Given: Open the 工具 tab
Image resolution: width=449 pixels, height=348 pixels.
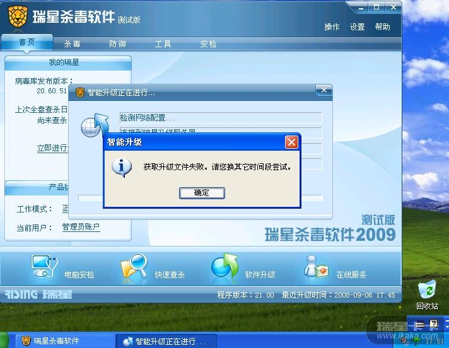Looking at the screenshot, I should [x=163, y=43].
